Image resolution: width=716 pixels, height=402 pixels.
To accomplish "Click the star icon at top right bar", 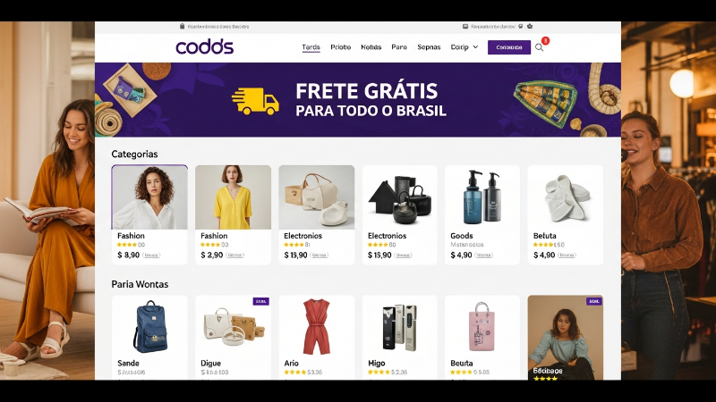I will click(x=530, y=27).
